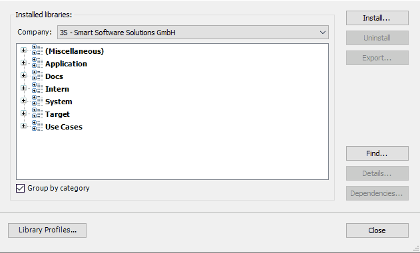Expand the Use Cases tree node
This screenshot has height=253, width=420.
23,126
